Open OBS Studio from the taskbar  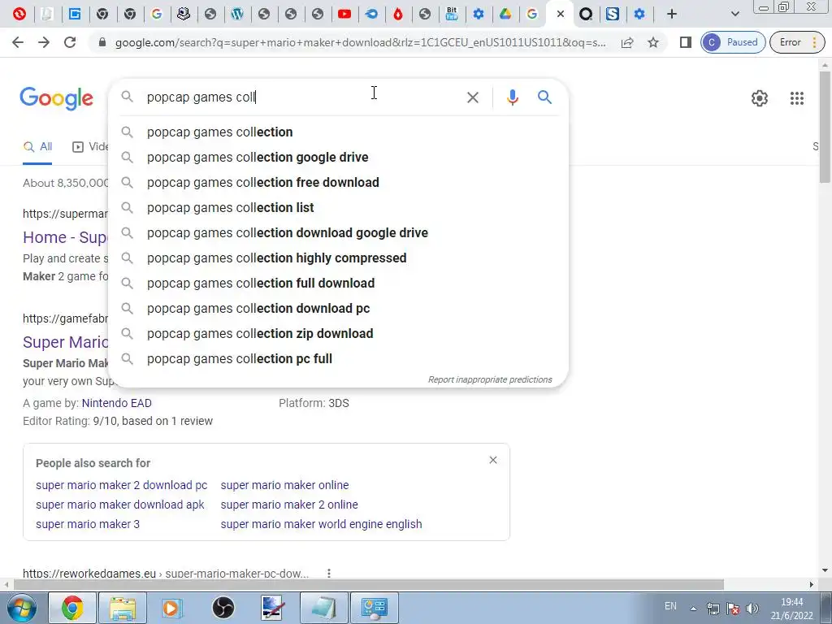223,608
